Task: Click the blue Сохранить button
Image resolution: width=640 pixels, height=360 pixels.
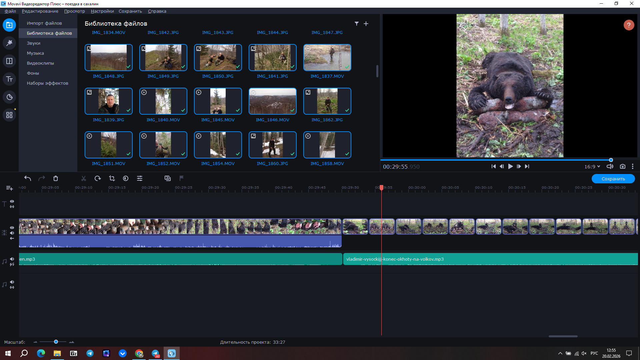Action: (613, 179)
